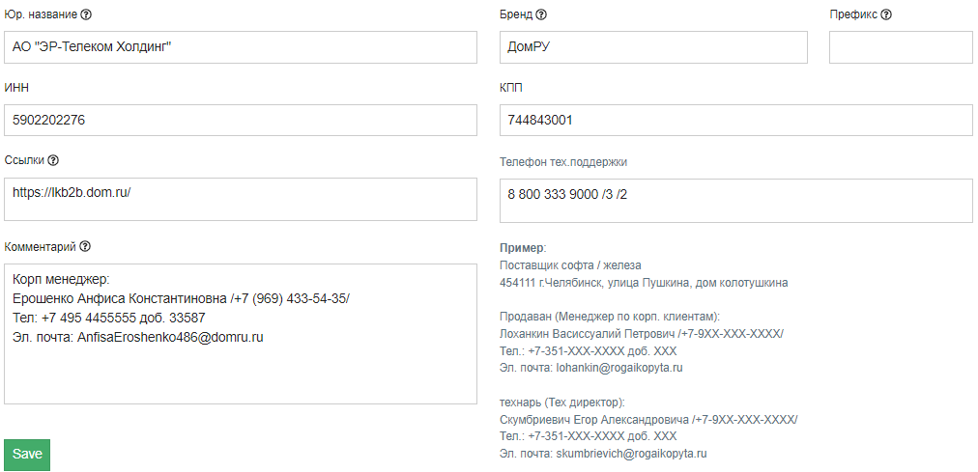Click the Телефон тех.поддержки label
This screenshot has width=978, height=472.
(563, 162)
